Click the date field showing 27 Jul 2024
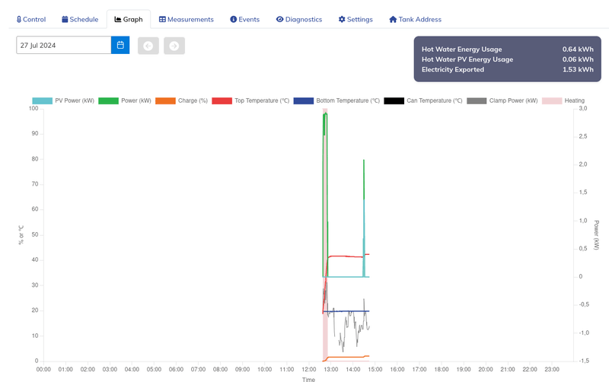 pos(64,45)
